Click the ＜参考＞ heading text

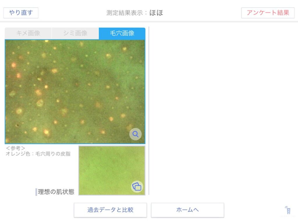coord(15,148)
